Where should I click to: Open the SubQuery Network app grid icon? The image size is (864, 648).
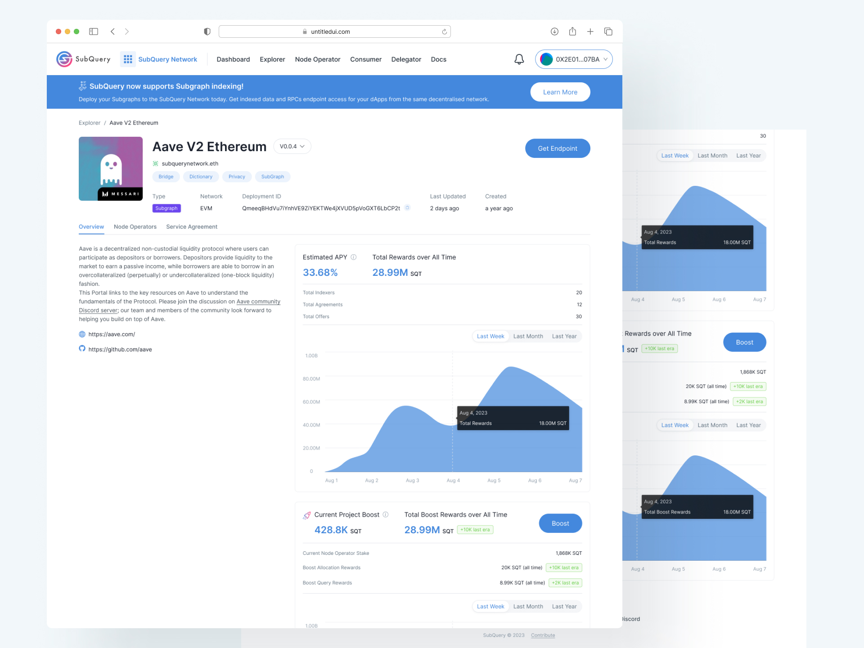click(128, 59)
